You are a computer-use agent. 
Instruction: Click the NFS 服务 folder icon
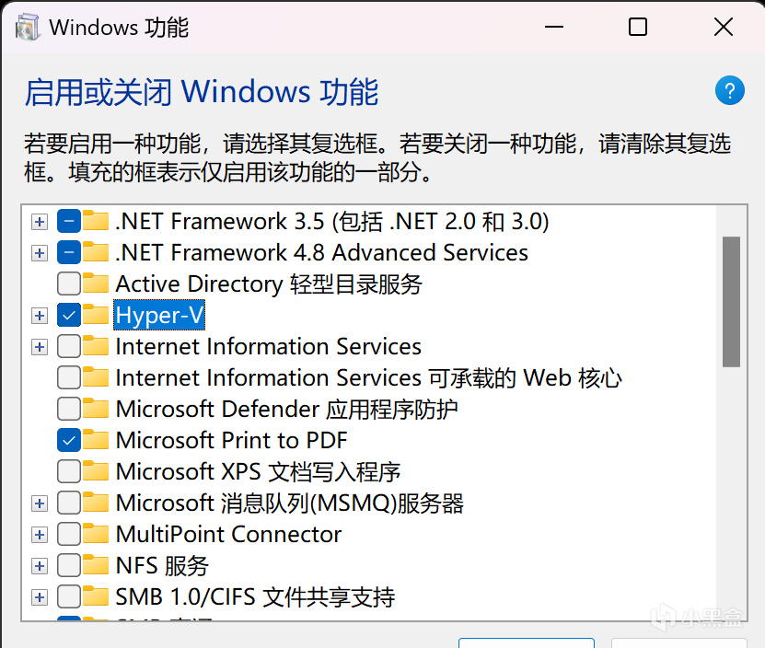96,565
